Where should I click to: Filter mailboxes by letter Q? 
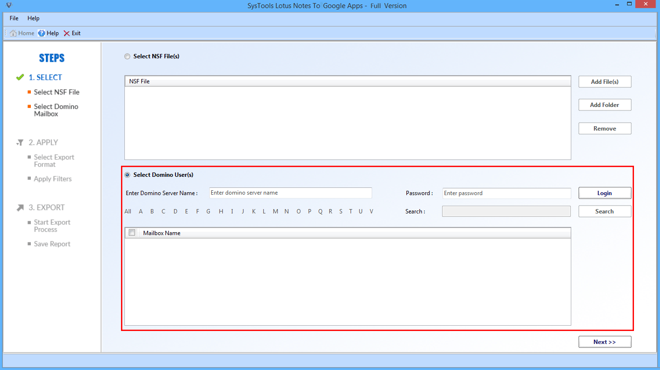click(320, 211)
